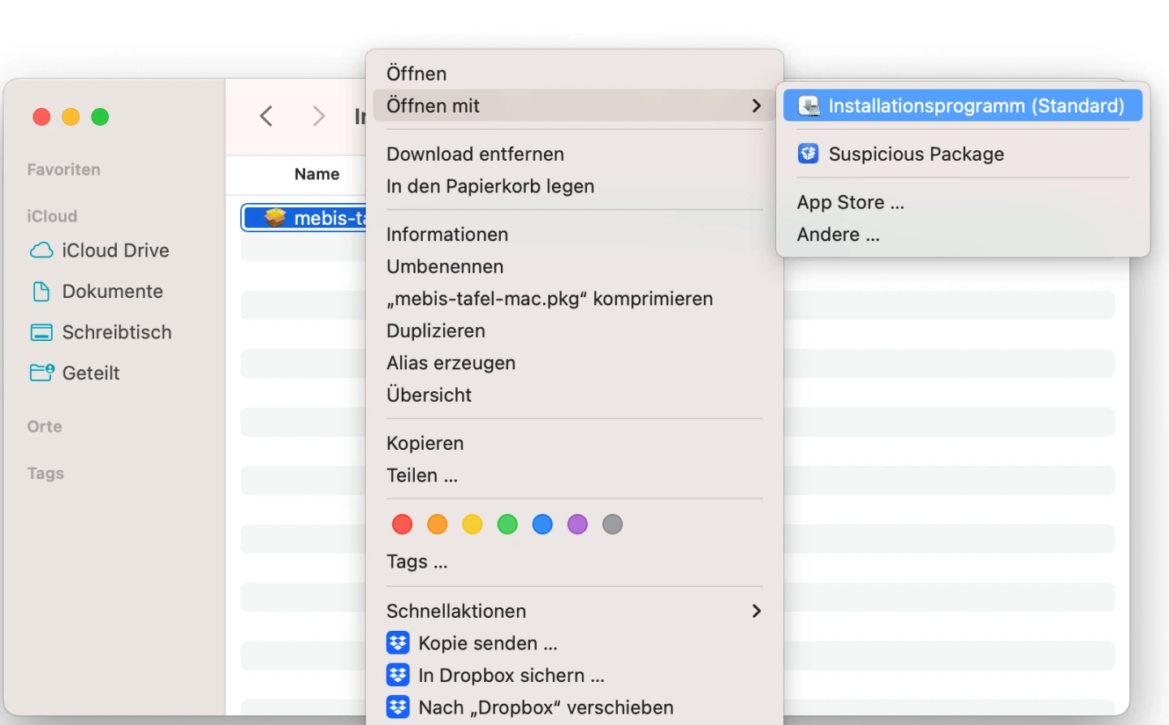Choose In den Papierkorb legen
The image size is (1169, 725).
490,186
